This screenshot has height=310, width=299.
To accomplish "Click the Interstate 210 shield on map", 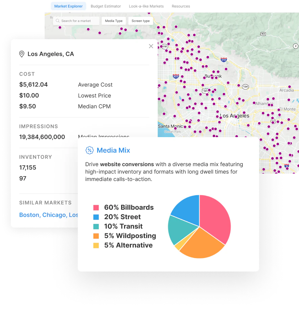I will tap(224, 60).
